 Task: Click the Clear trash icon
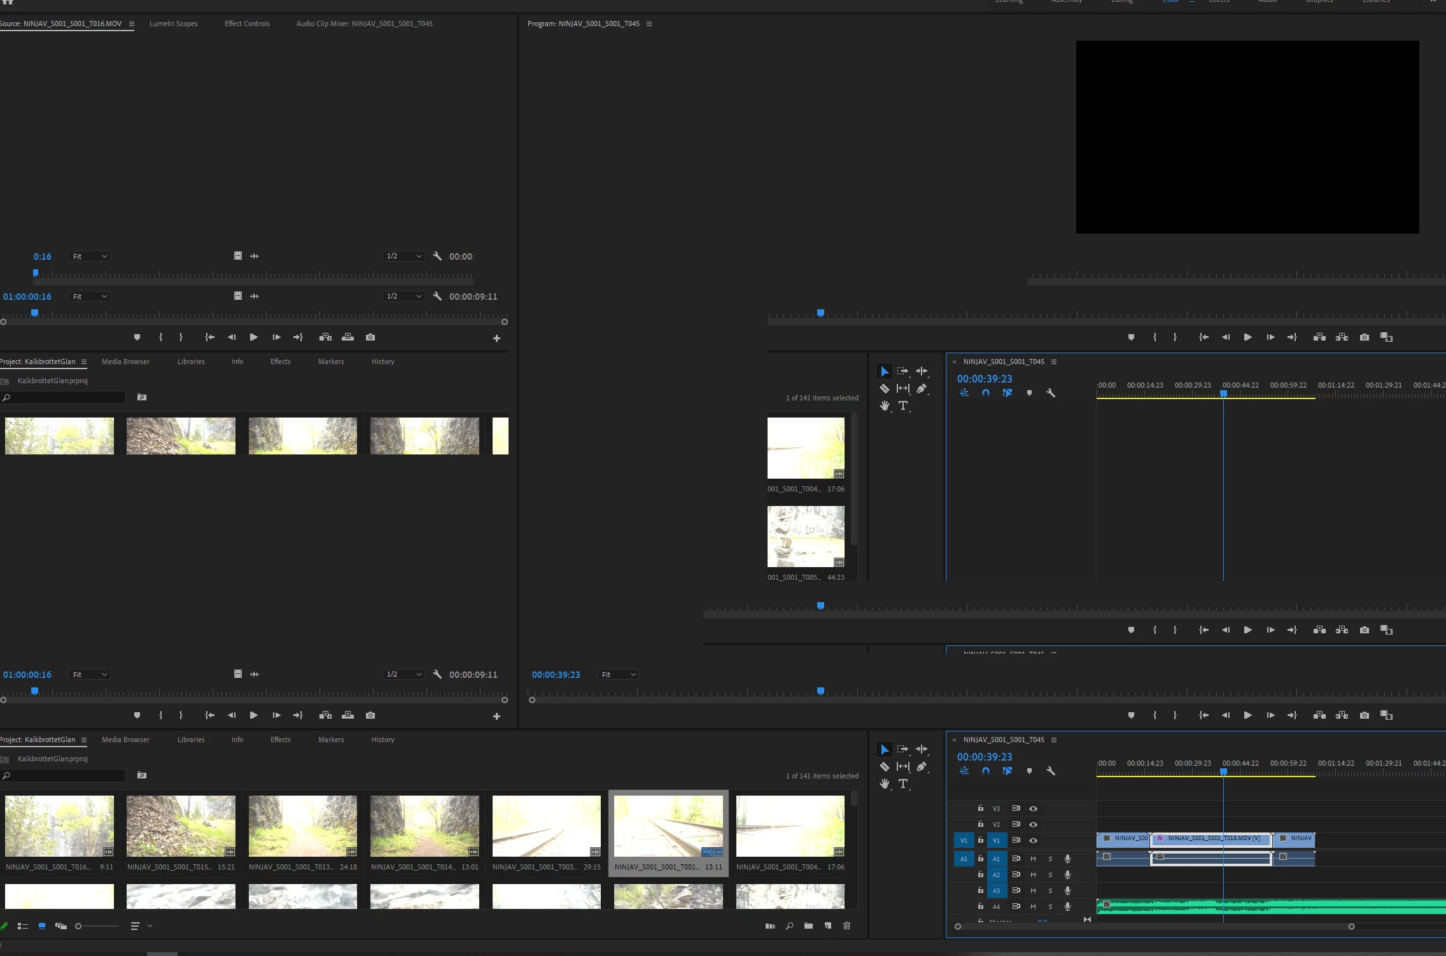(x=846, y=926)
